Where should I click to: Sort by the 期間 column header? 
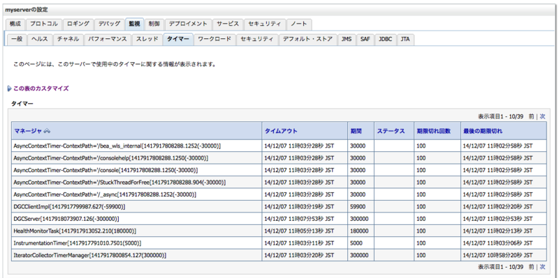(356, 131)
